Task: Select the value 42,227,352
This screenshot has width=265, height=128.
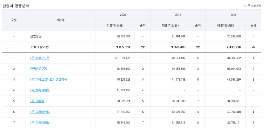Action: tap(179, 112)
